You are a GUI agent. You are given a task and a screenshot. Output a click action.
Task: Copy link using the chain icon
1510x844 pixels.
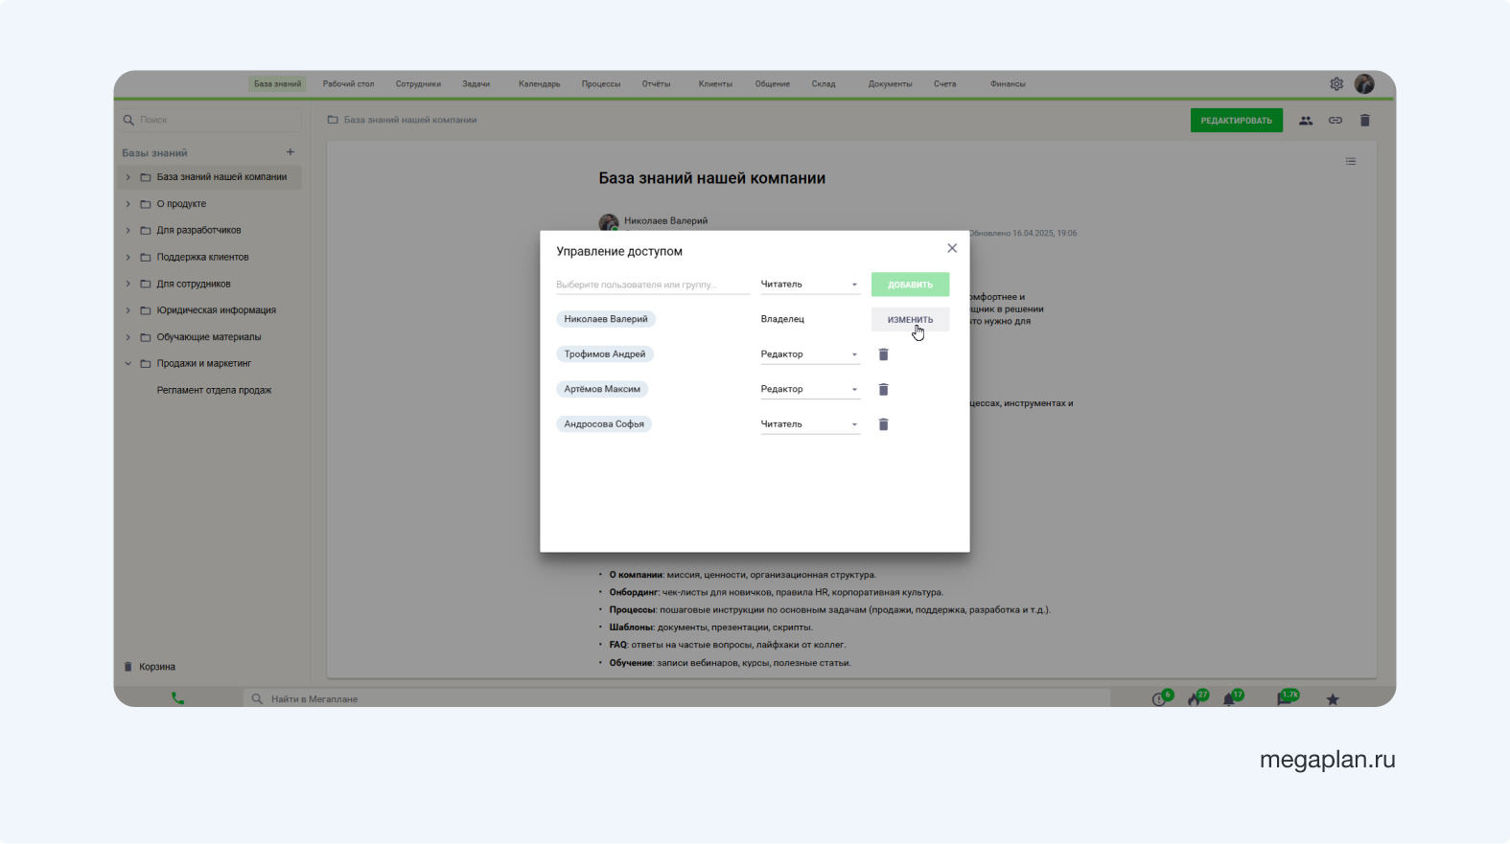[x=1336, y=121]
